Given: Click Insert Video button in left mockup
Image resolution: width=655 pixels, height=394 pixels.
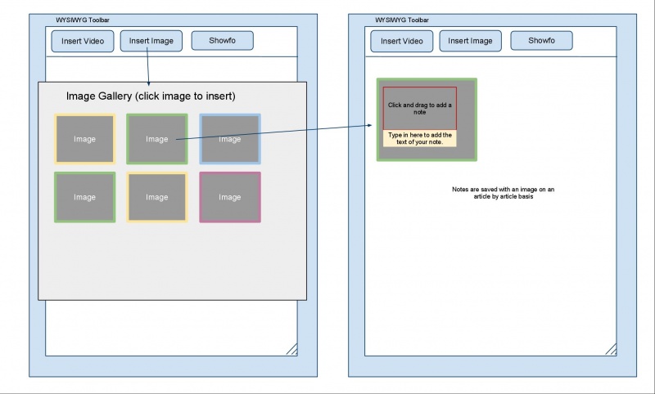Looking at the screenshot, I should click(x=83, y=41).
